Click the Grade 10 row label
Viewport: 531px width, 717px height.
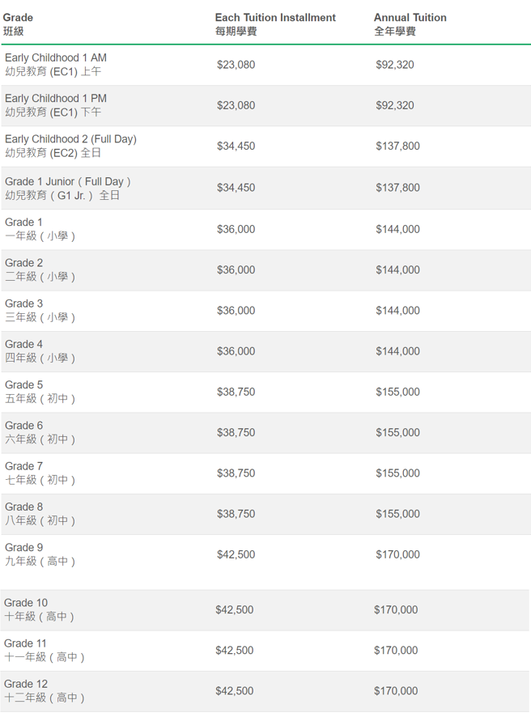pyautogui.click(x=39, y=609)
